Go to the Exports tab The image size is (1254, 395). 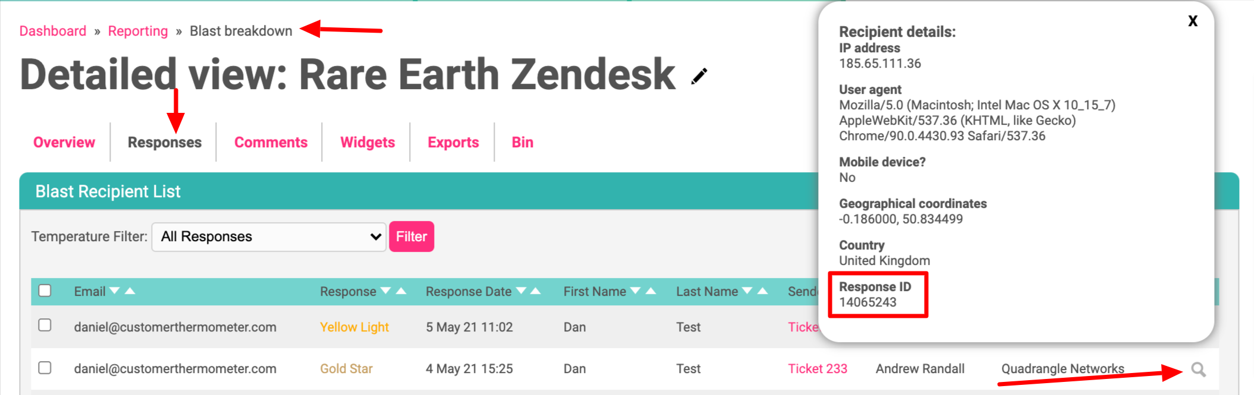[453, 143]
